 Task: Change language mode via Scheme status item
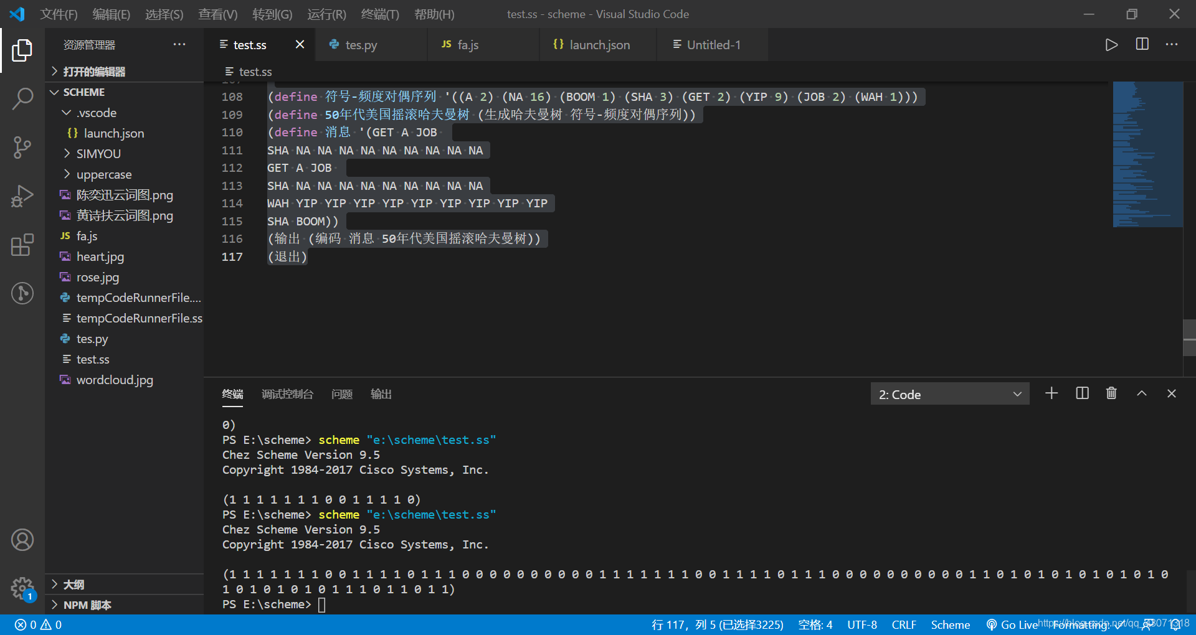[x=951, y=625]
